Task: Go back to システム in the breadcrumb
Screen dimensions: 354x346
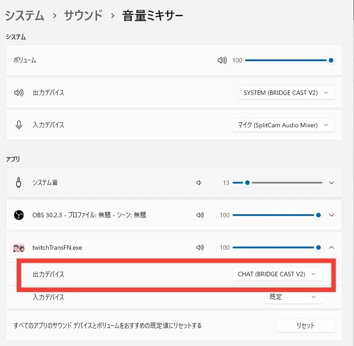Action: [x=24, y=16]
